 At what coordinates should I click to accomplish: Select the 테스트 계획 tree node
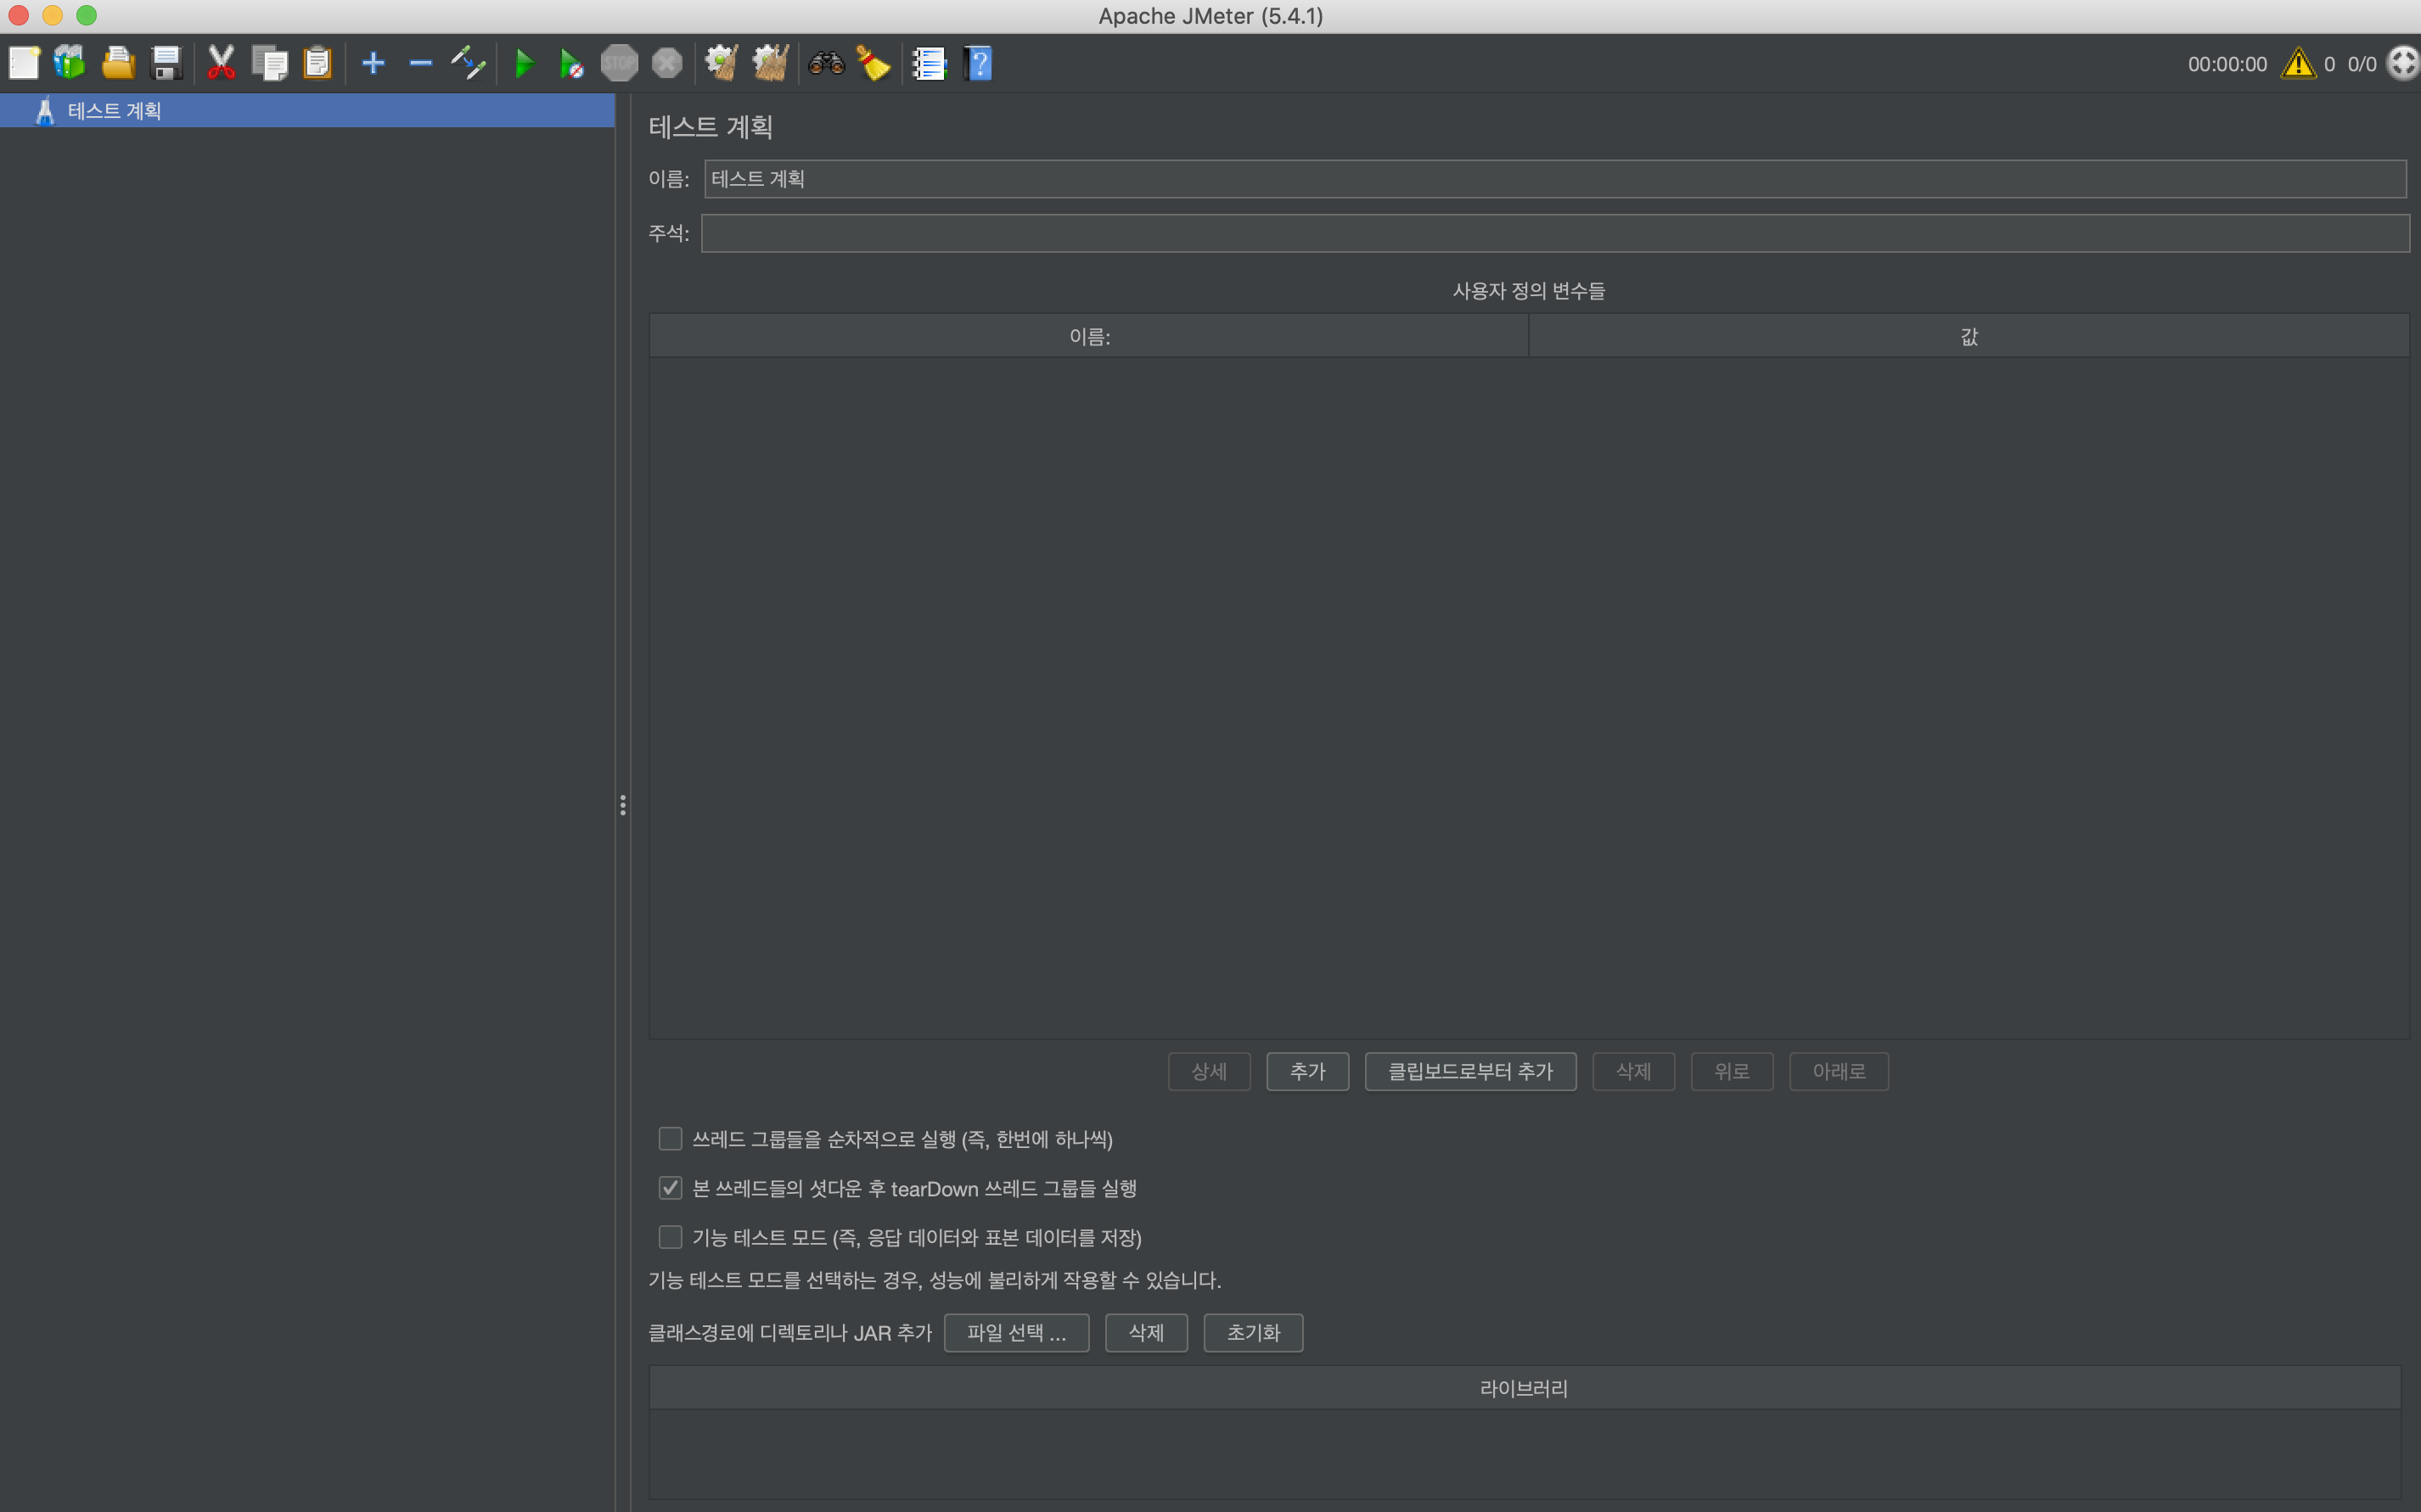click(x=114, y=111)
